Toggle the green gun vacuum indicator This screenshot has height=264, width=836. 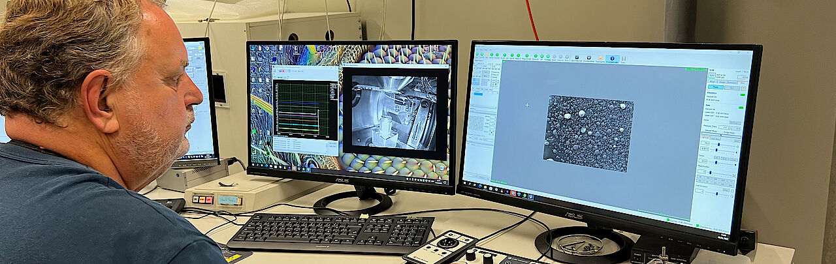741,108
